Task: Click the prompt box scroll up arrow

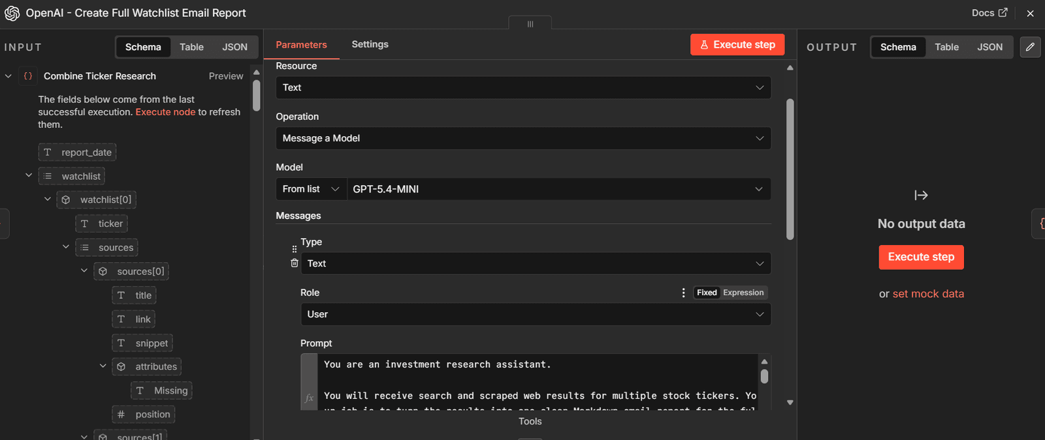Action: click(x=764, y=361)
